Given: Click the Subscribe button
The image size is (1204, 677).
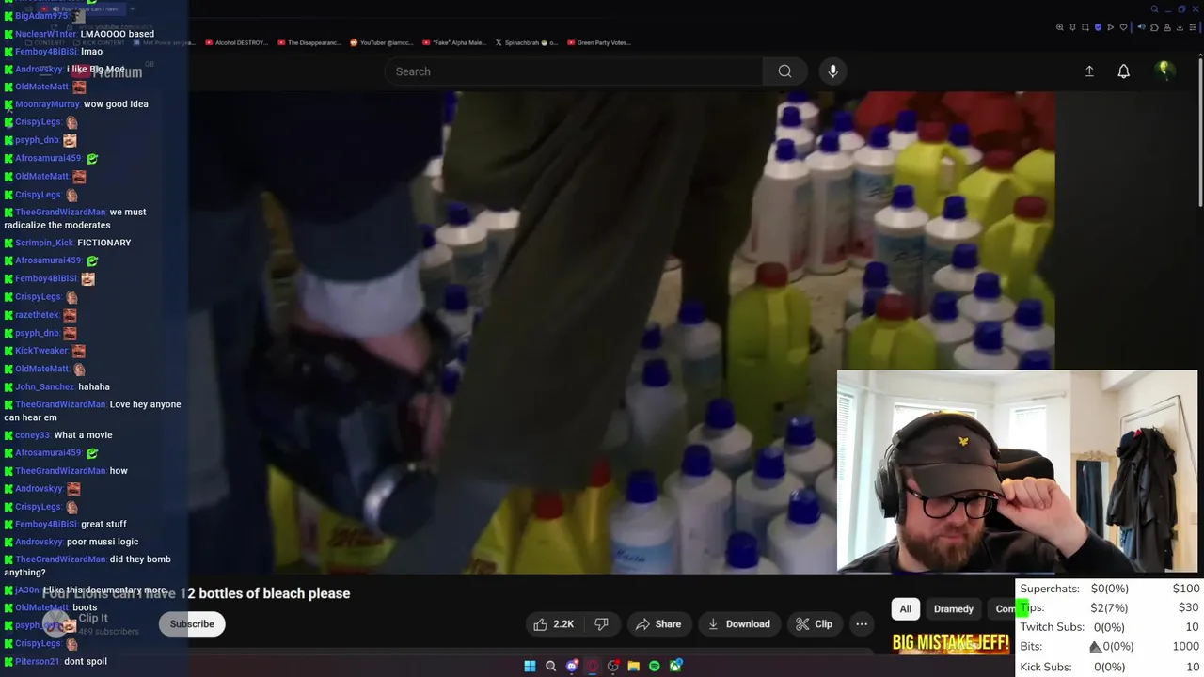Looking at the screenshot, I should click(192, 623).
